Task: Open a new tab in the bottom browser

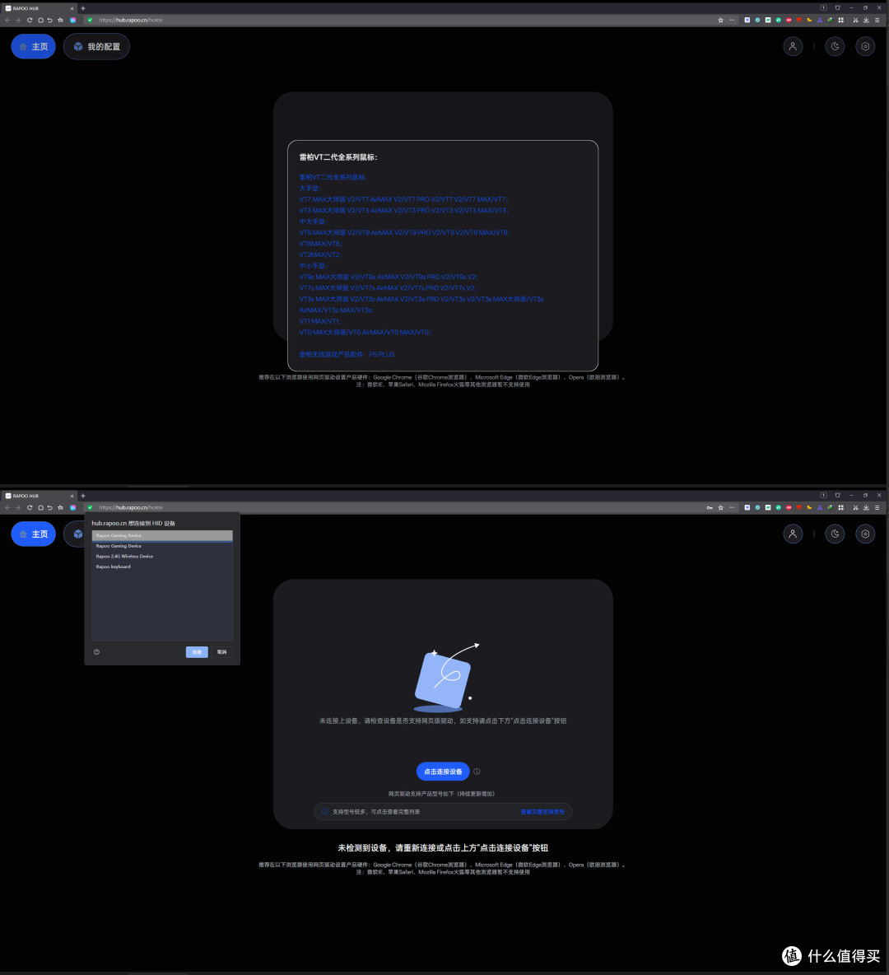Action: tap(82, 496)
